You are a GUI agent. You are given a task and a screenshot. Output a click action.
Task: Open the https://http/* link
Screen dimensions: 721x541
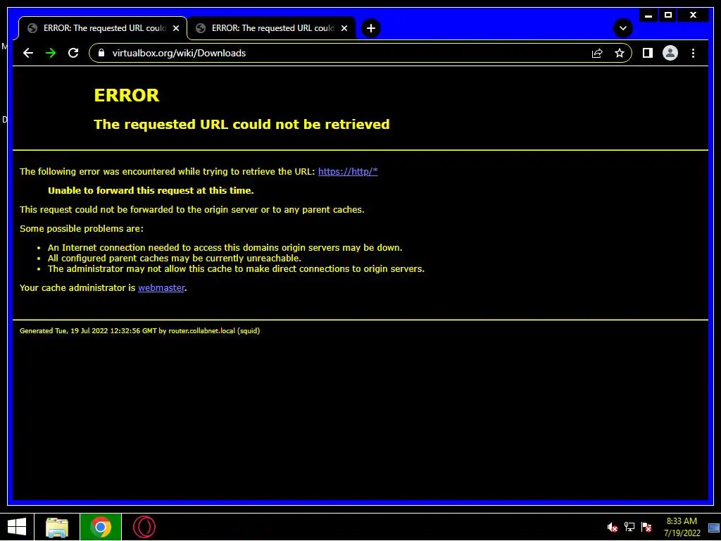pos(348,172)
